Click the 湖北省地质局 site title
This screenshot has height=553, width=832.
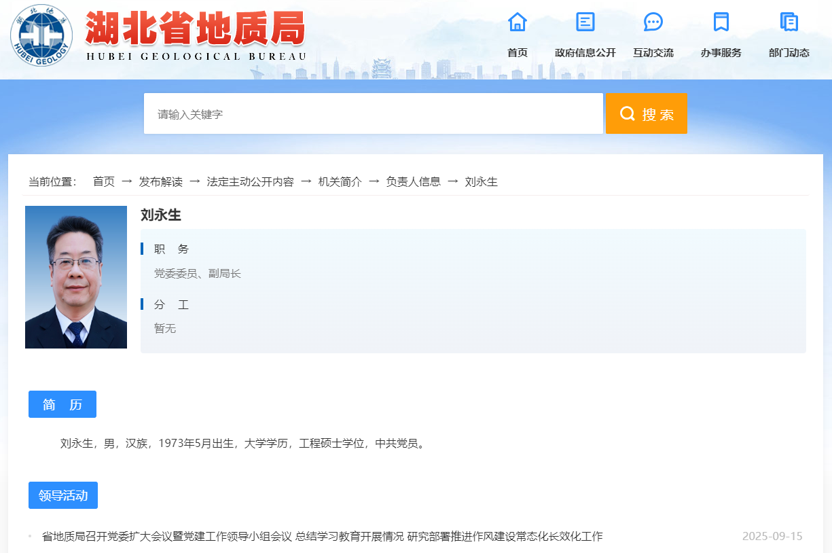195,29
